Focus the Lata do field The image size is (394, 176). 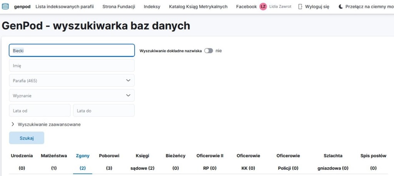coord(104,110)
